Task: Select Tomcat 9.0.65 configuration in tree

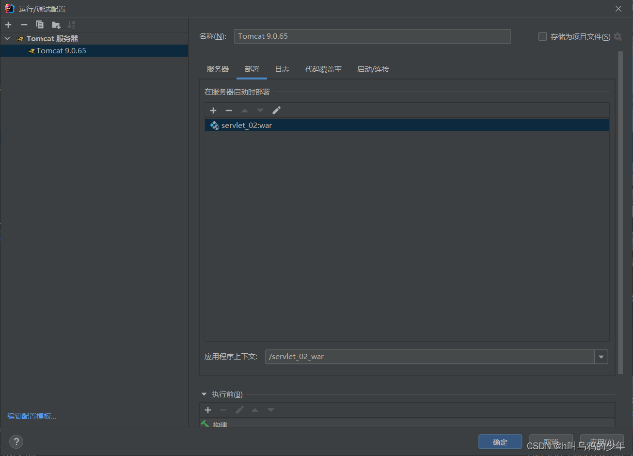Action: [x=94, y=50]
